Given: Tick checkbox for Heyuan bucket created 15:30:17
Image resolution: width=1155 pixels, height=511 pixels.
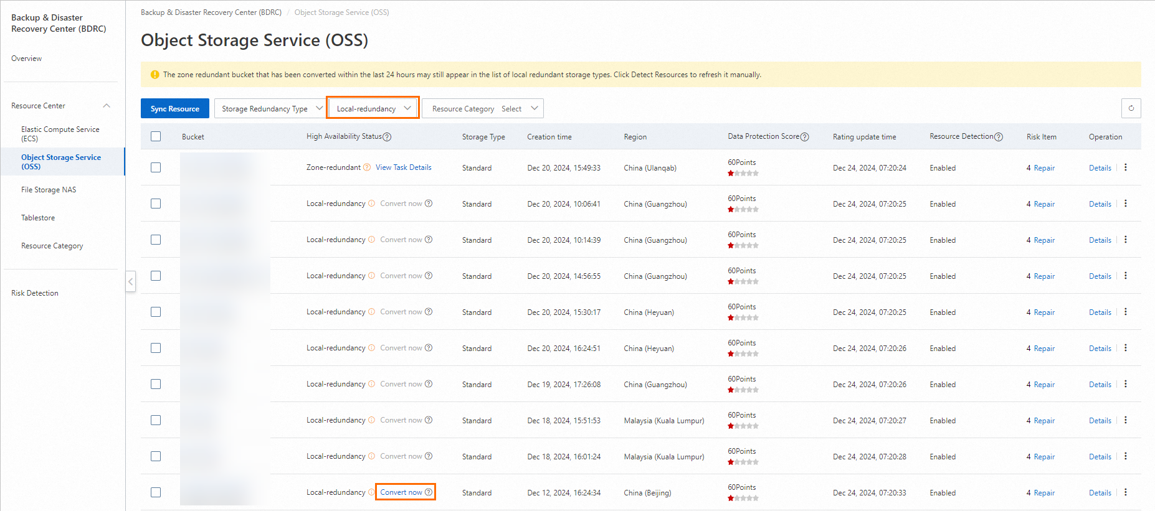Looking at the screenshot, I should pyautogui.click(x=156, y=312).
